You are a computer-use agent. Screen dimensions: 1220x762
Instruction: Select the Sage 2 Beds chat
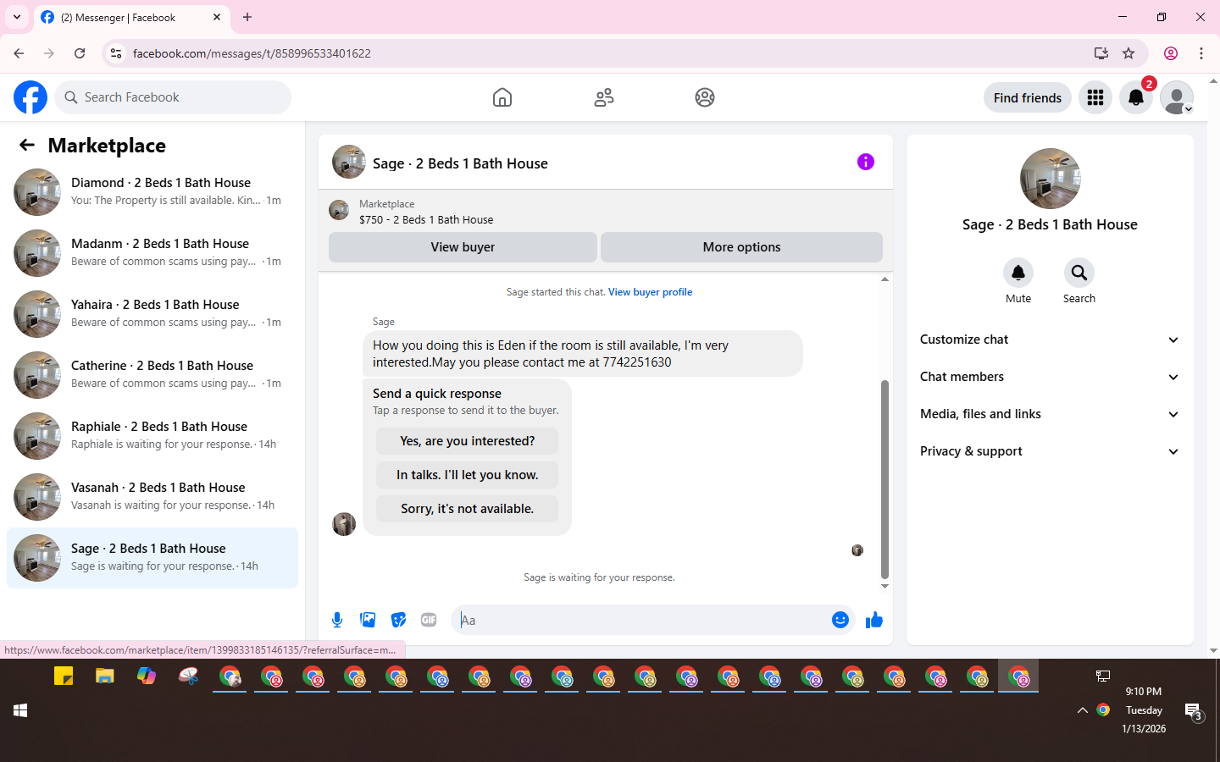click(x=152, y=558)
